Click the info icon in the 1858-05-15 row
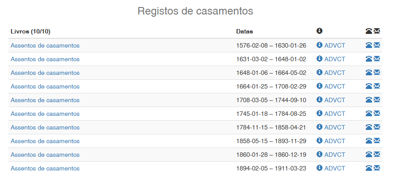The height and width of the screenshot is (181, 407). pos(320,141)
